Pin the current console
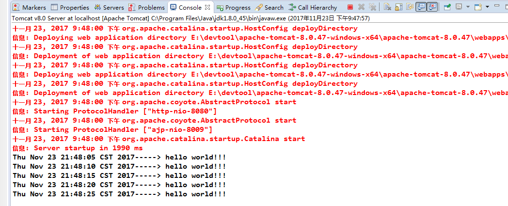 447,7
